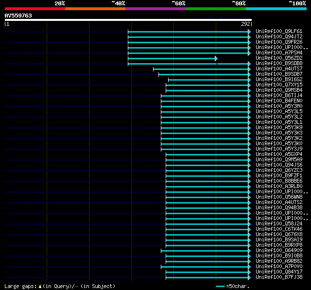Pick the UniRef100_A9RB82 row label
The image size is (311, 290).
point(279,261)
